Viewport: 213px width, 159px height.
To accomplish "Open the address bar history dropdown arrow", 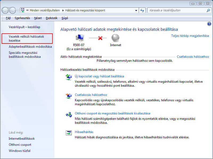I will tap(136, 10).
